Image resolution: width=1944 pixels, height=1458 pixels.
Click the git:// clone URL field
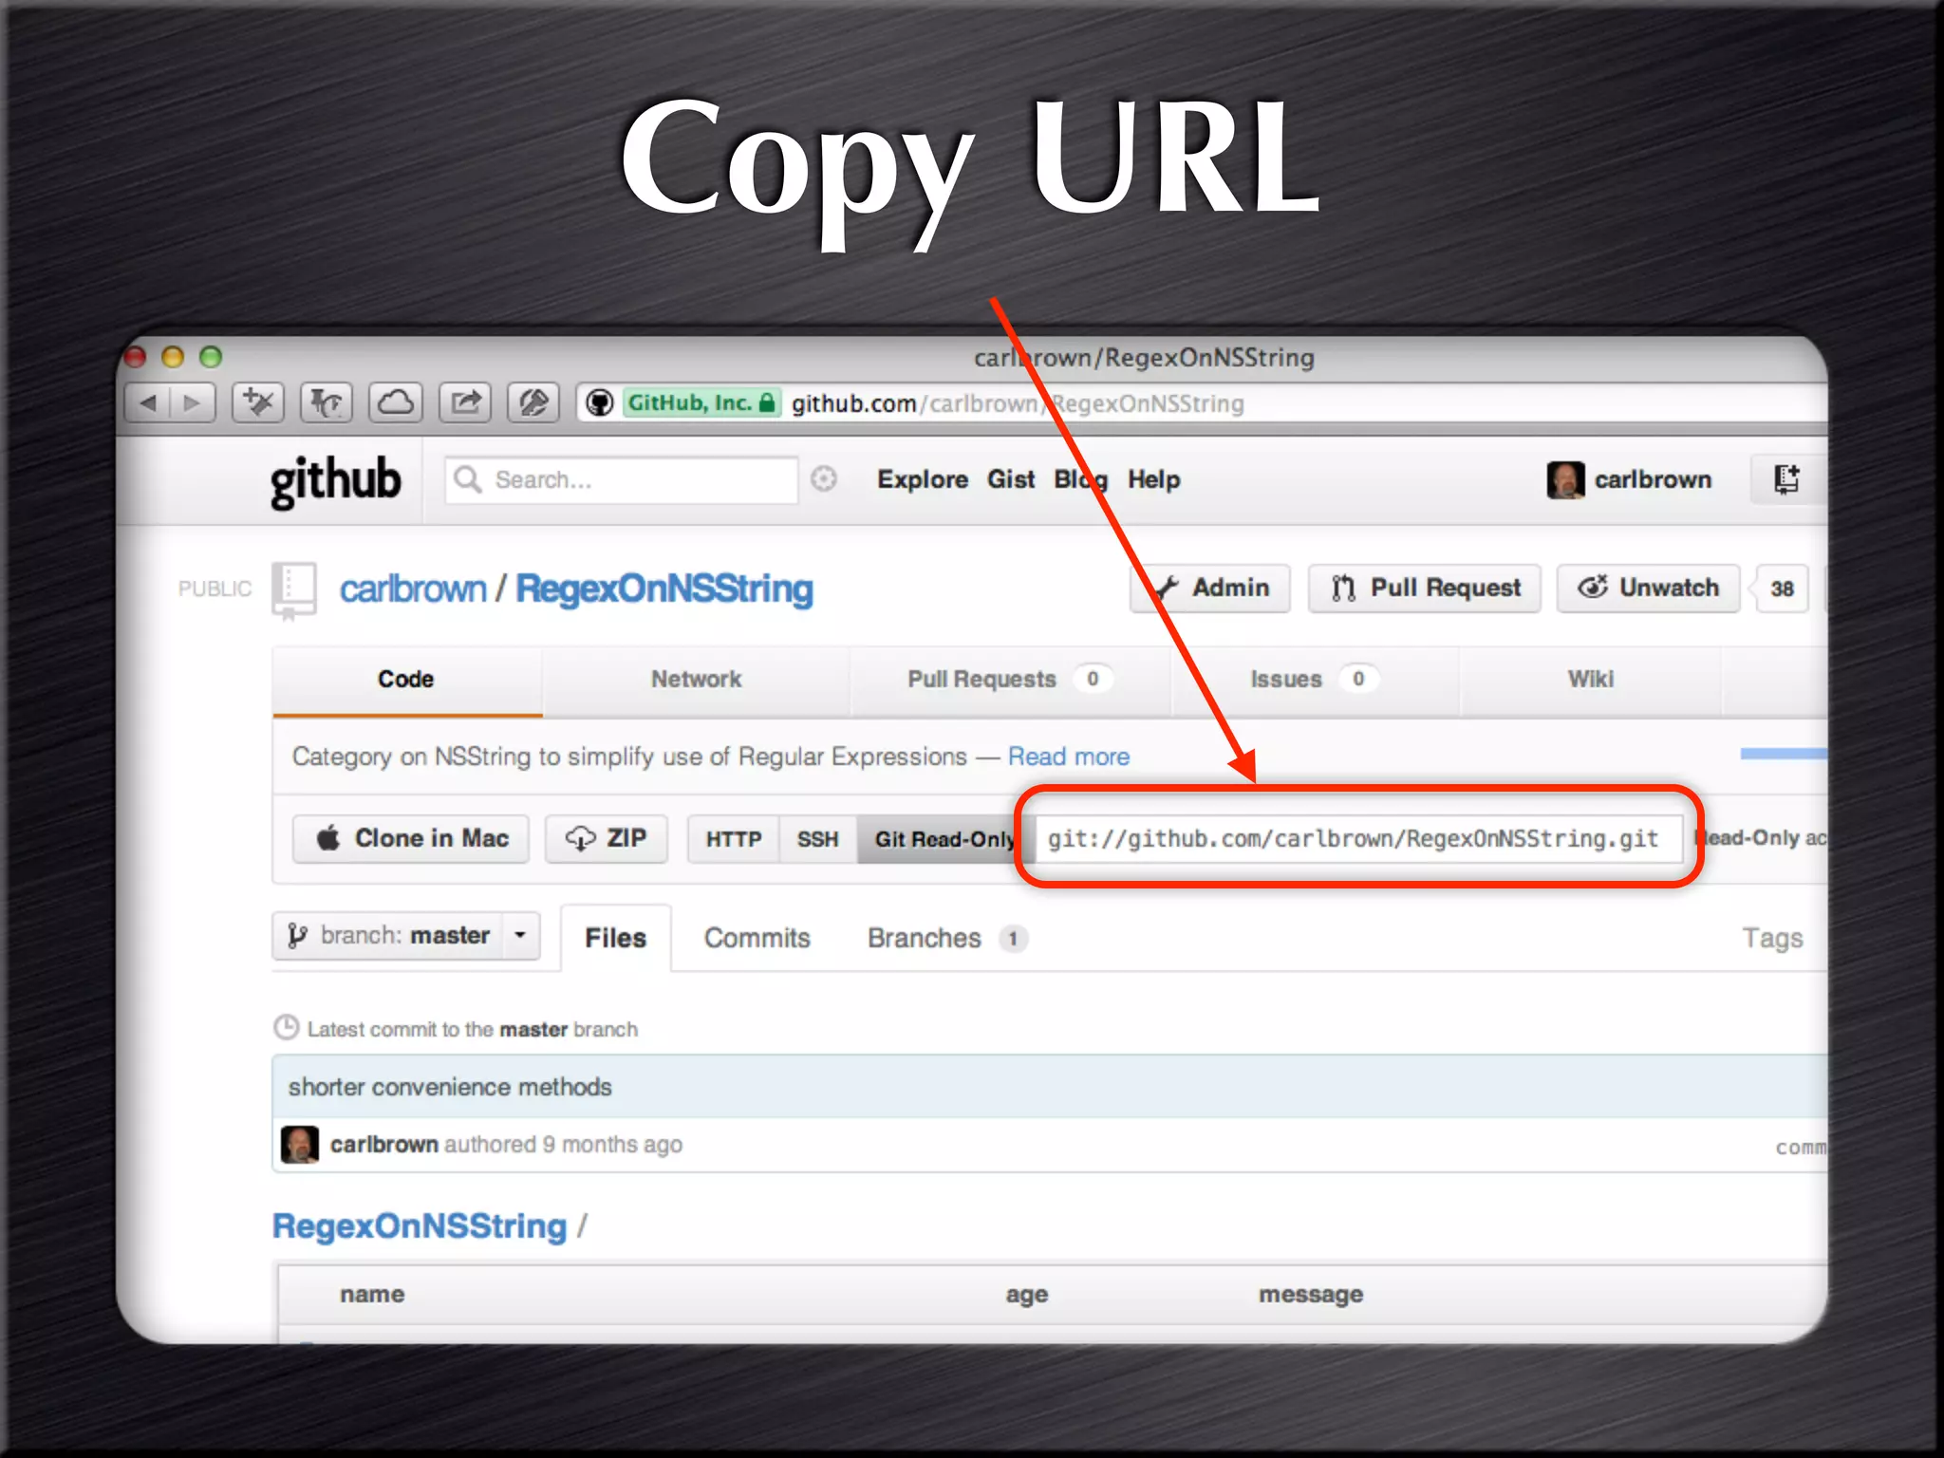pyautogui.click(x=1358, y=839)
